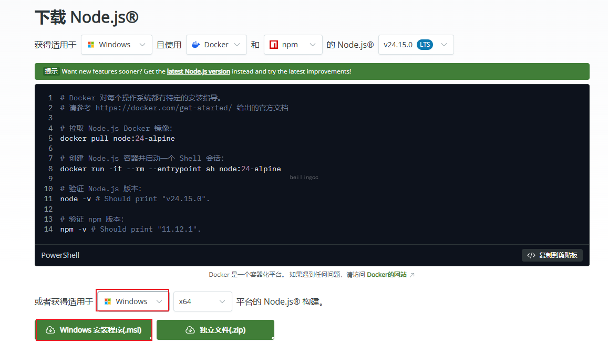The height and width of the screenshot is (354, 608).
Task: Click the 'docker run -it --rm --entrypoint' line
Action: coord(171,169)
